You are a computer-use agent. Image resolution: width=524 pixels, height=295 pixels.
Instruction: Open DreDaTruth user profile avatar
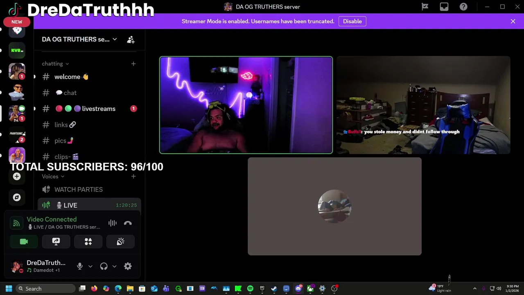17,267
